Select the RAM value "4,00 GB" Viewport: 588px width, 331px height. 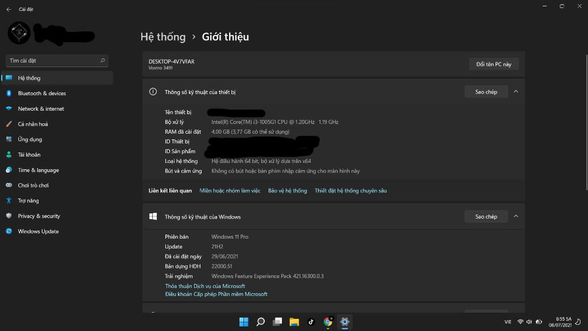220,132
